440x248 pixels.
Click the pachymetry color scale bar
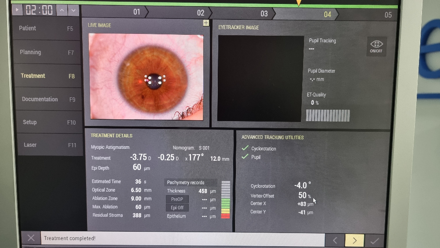pos(226,200)
